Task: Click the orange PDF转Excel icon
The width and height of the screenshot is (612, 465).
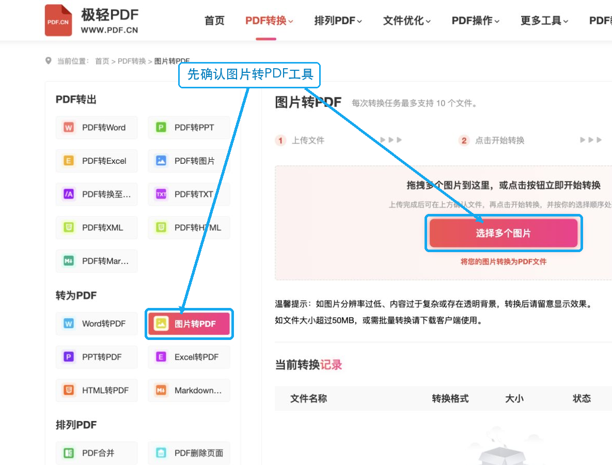Action: point(69,161)
